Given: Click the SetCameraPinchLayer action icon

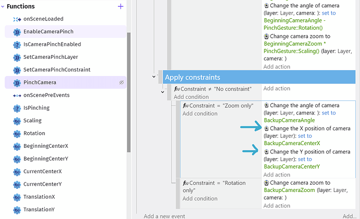Looking at the screenshot, I should [x=17, y=57].
